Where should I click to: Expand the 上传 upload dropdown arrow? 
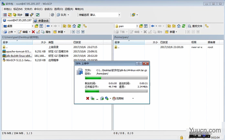15,32
